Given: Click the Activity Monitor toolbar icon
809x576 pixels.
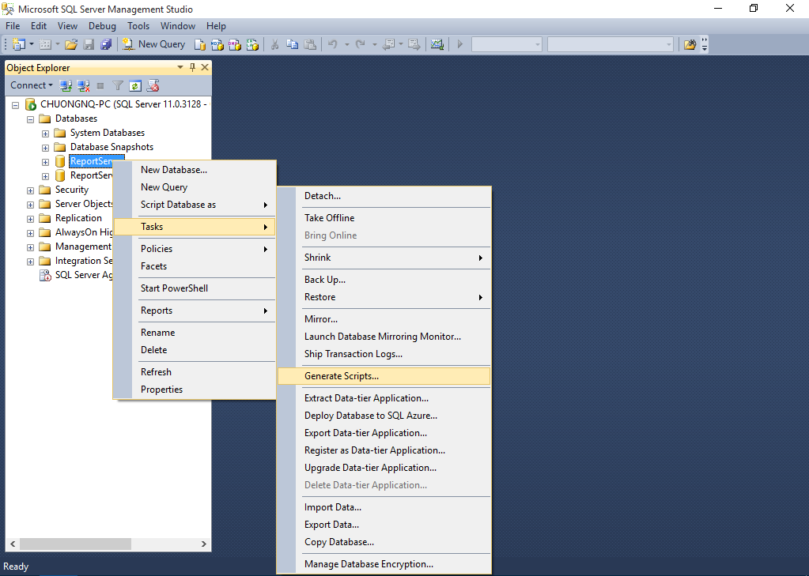Looking at the screenshot, I should 437,44.
